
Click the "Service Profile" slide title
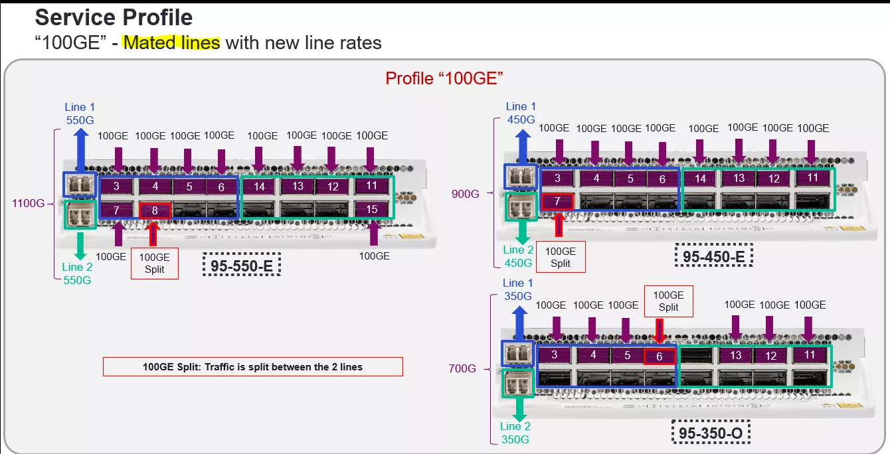pyautogui.click(x=114, y=17)
